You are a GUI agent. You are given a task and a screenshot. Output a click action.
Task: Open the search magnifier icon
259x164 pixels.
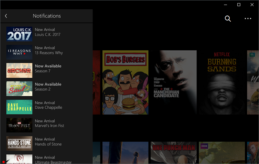(x=228, y=19)
